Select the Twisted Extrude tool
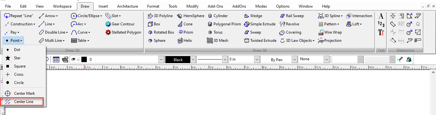 click(x=260, y=41)
